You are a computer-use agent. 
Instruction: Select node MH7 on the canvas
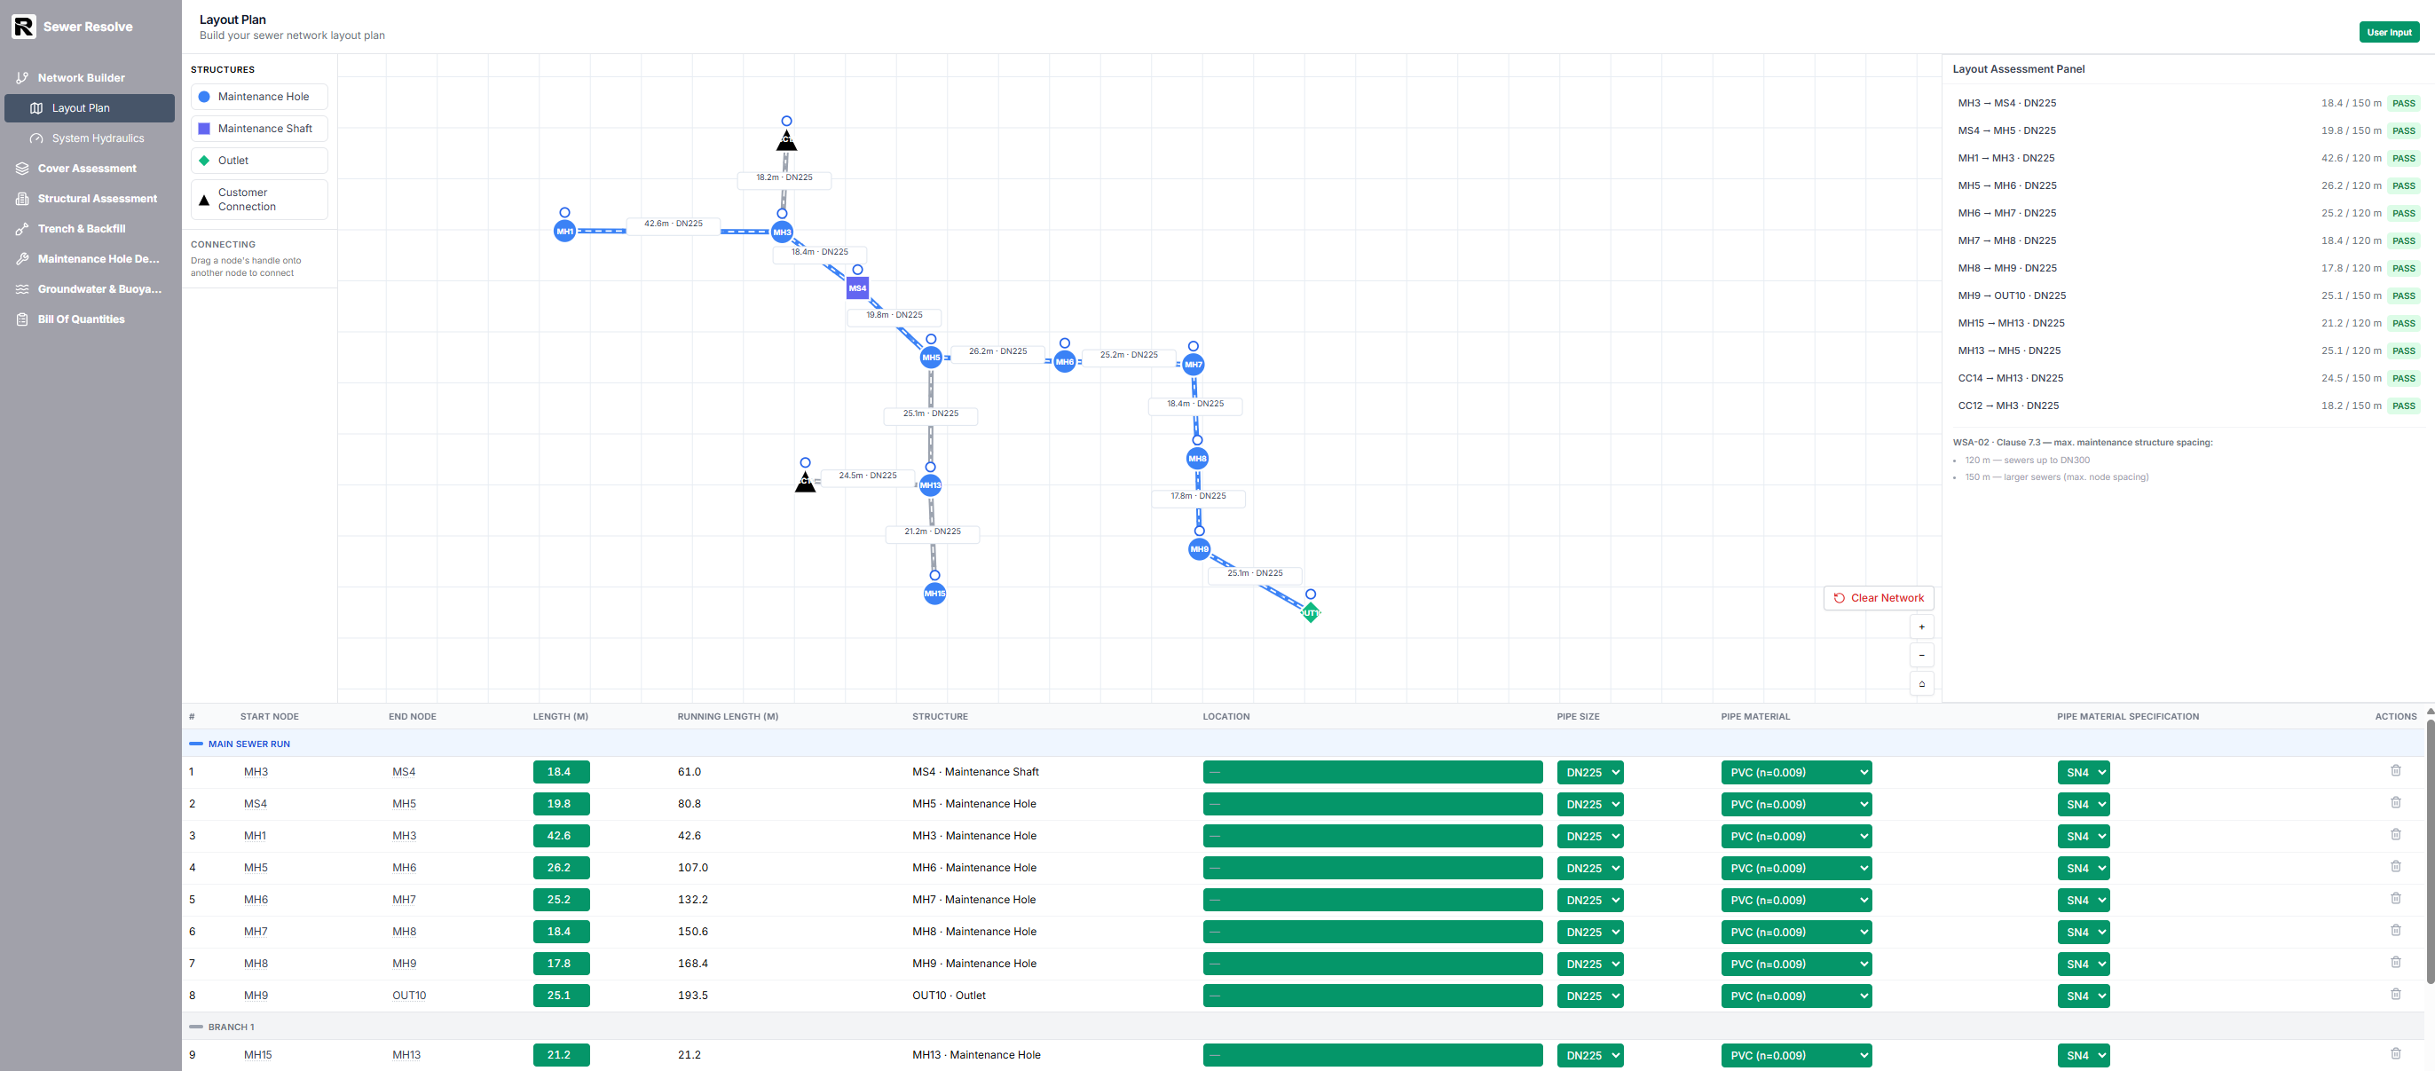[x=1194, y=364]
